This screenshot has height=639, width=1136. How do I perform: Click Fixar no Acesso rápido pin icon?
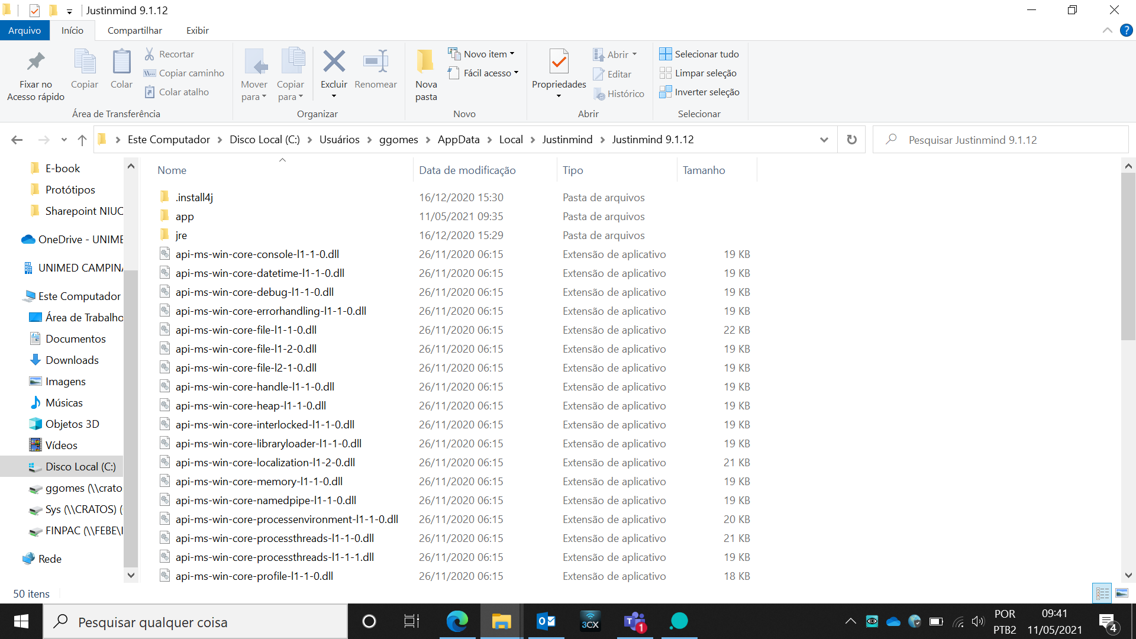35,62
